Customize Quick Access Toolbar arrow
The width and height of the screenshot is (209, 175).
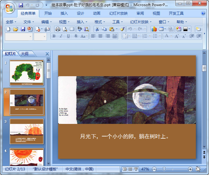click(46, 5)
